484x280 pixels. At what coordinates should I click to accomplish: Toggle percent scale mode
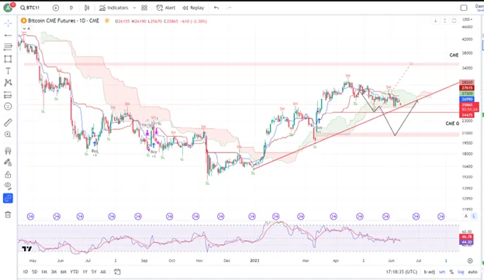click(451, 272)
